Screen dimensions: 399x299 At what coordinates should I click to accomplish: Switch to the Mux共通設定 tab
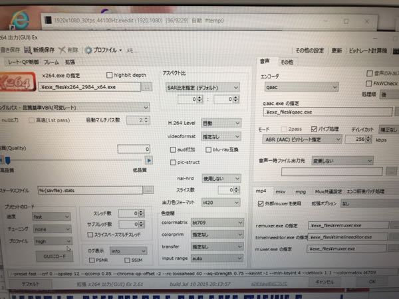click(x=329, y=192)
